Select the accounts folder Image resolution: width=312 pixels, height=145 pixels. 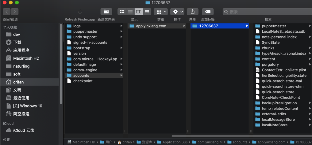(94, 75)
